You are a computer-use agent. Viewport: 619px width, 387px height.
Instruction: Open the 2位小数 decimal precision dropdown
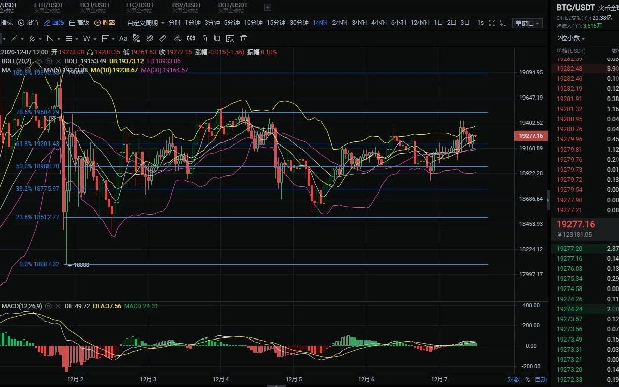click(571, 38)
